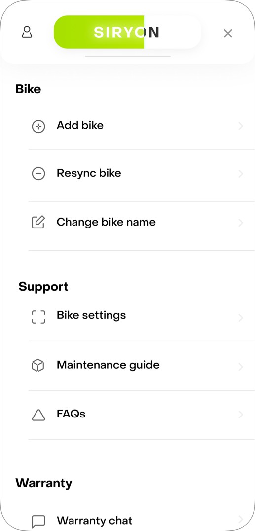
Task: Open the user profile icon
Action: 27,32
